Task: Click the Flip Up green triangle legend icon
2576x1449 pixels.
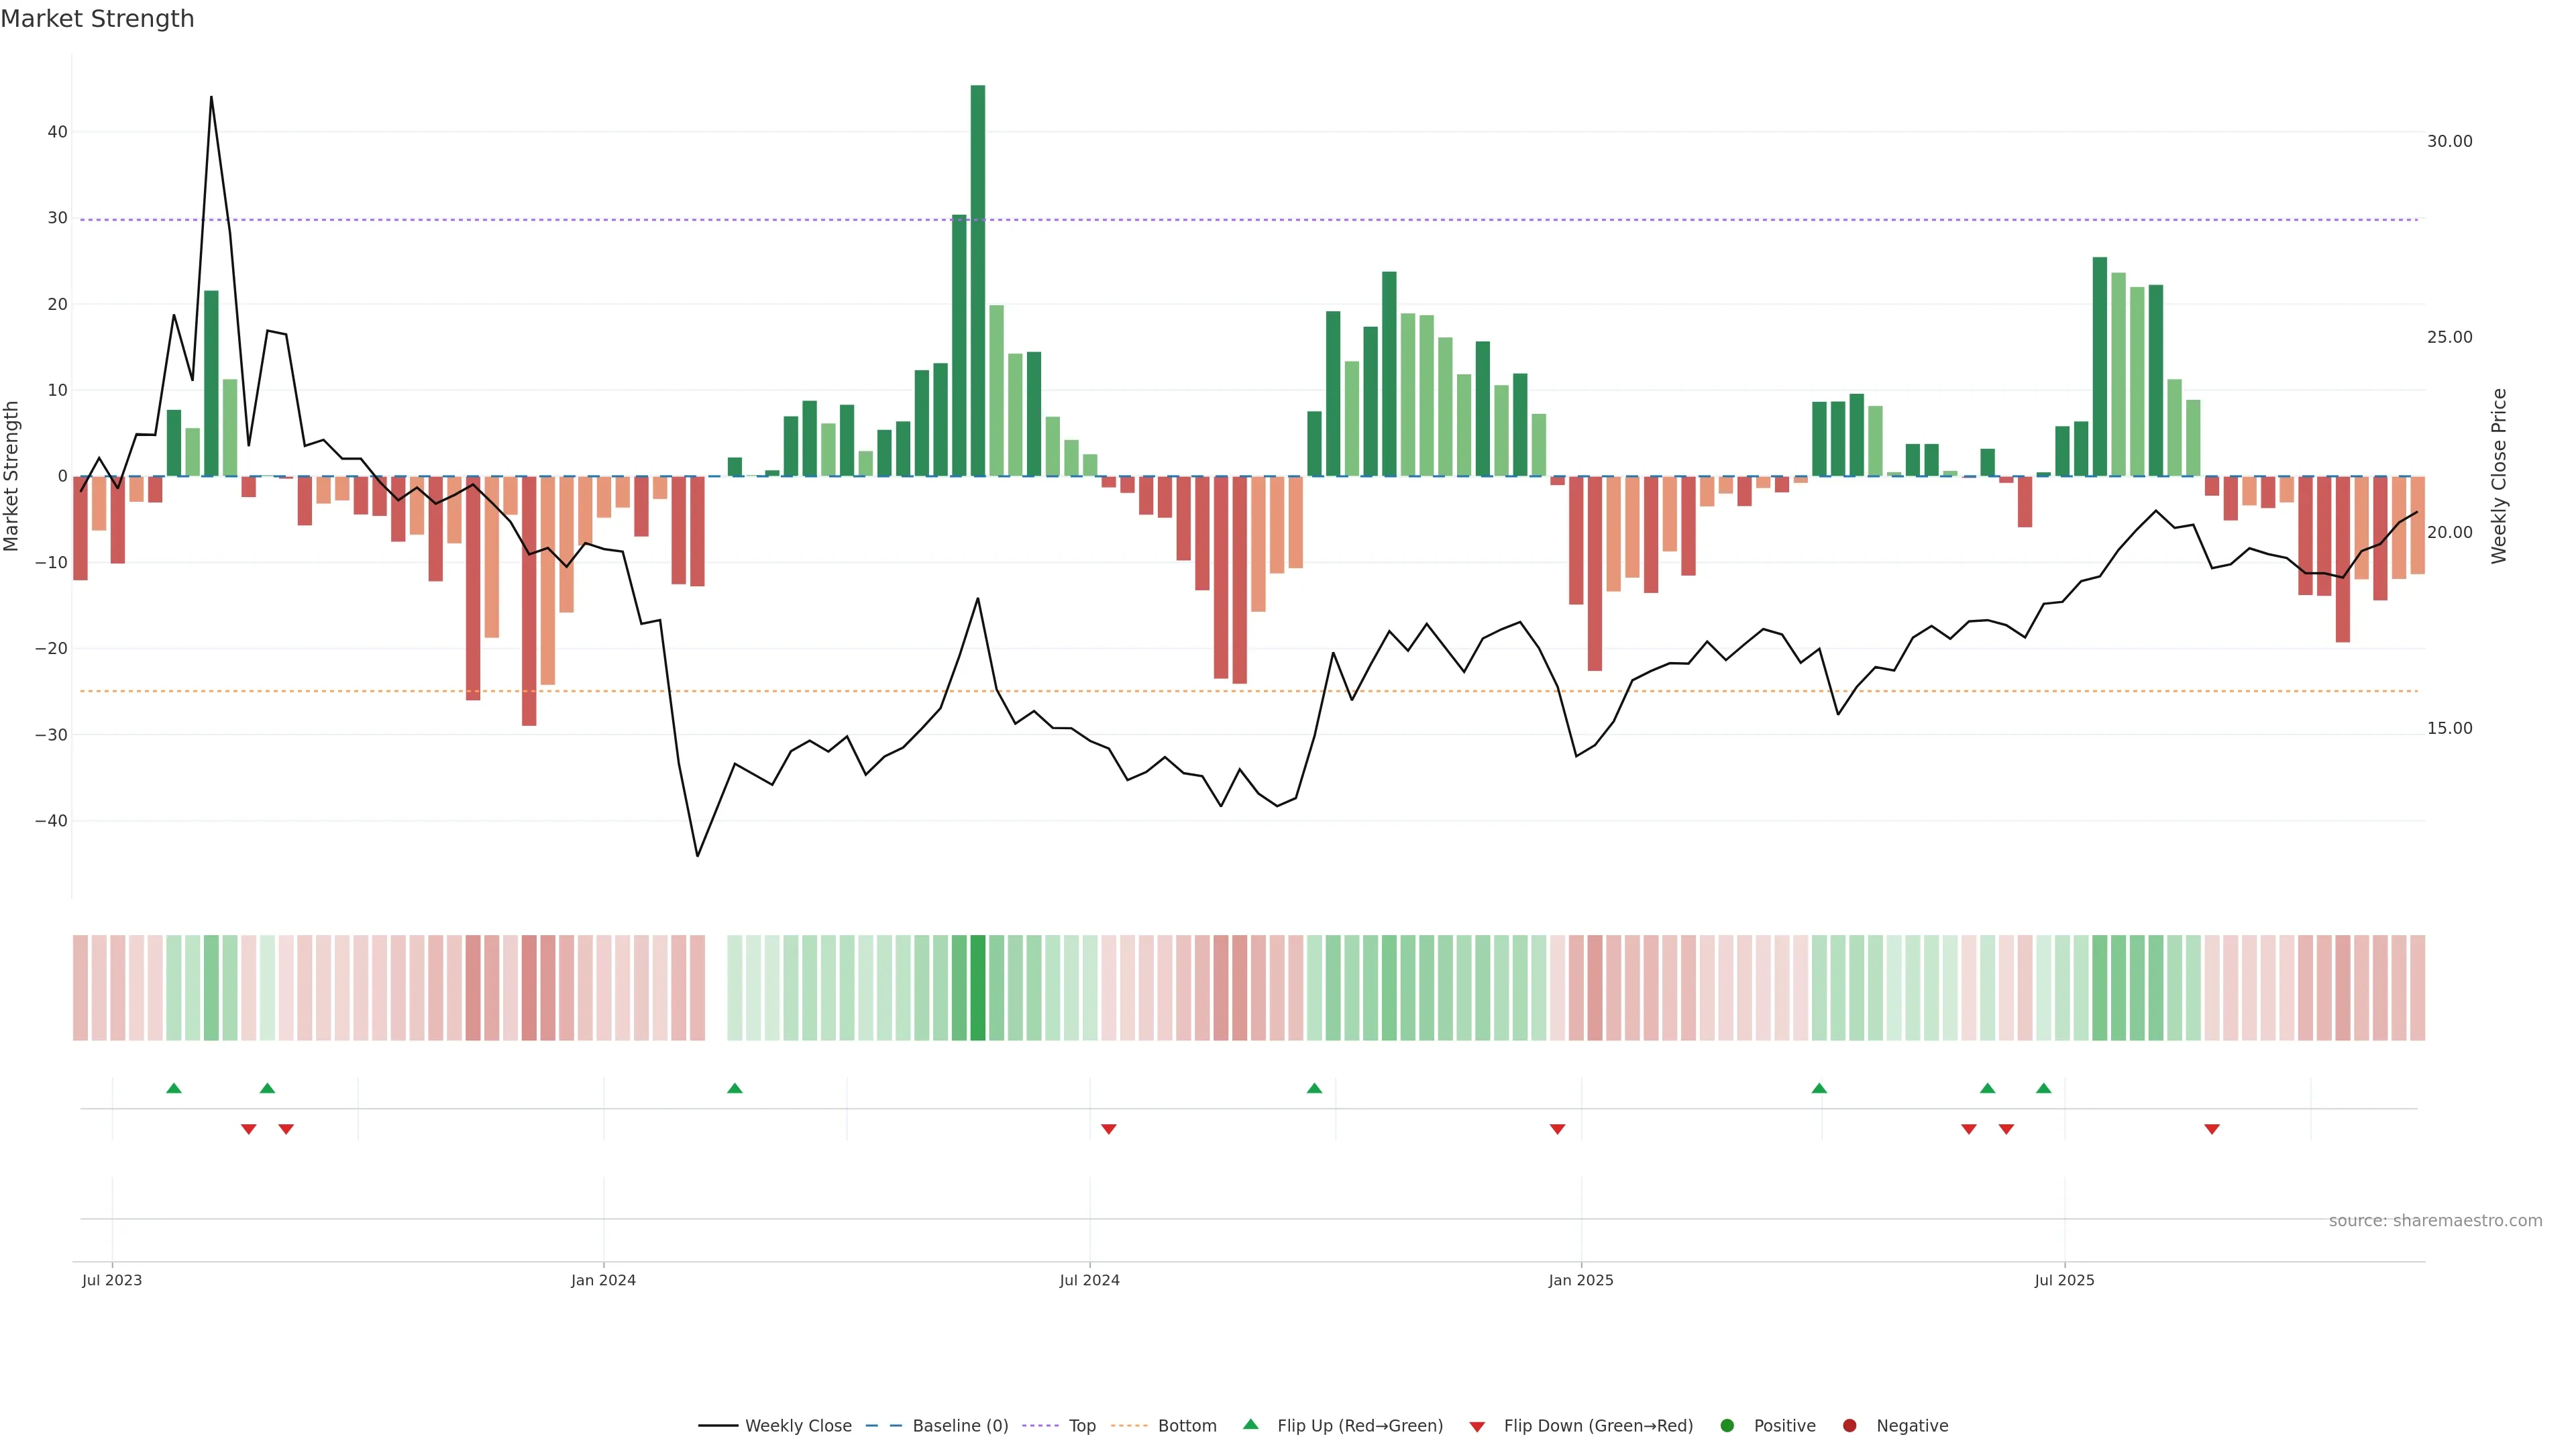Action: (1250, 1424)
